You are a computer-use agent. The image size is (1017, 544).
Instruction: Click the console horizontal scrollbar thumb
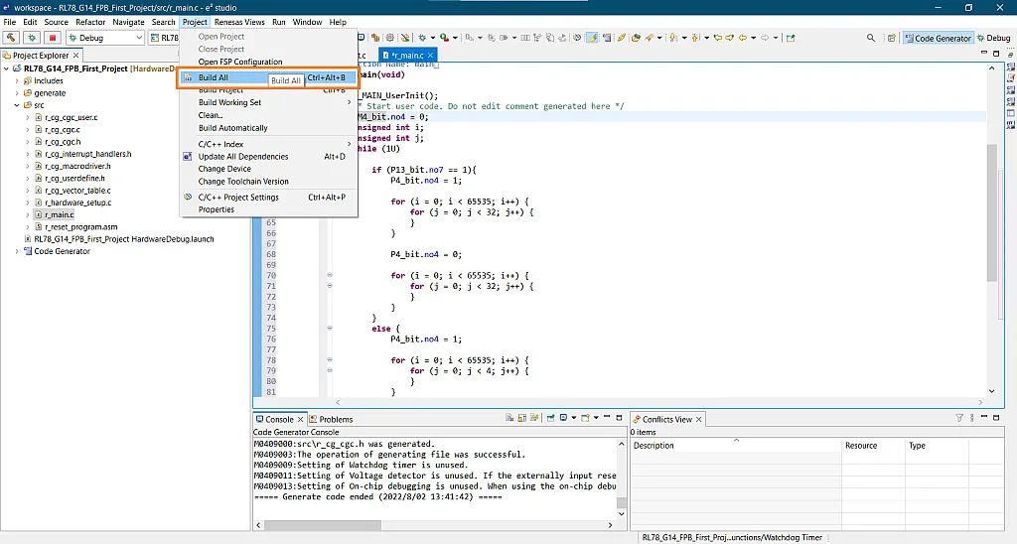pos(323,525)
